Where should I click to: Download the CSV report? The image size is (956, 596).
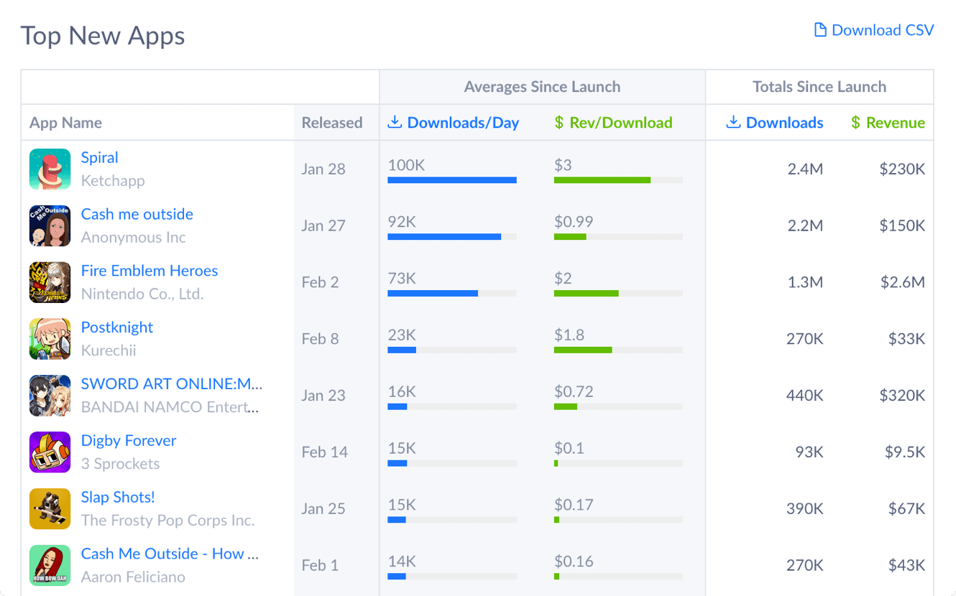[x=874, y=30]
